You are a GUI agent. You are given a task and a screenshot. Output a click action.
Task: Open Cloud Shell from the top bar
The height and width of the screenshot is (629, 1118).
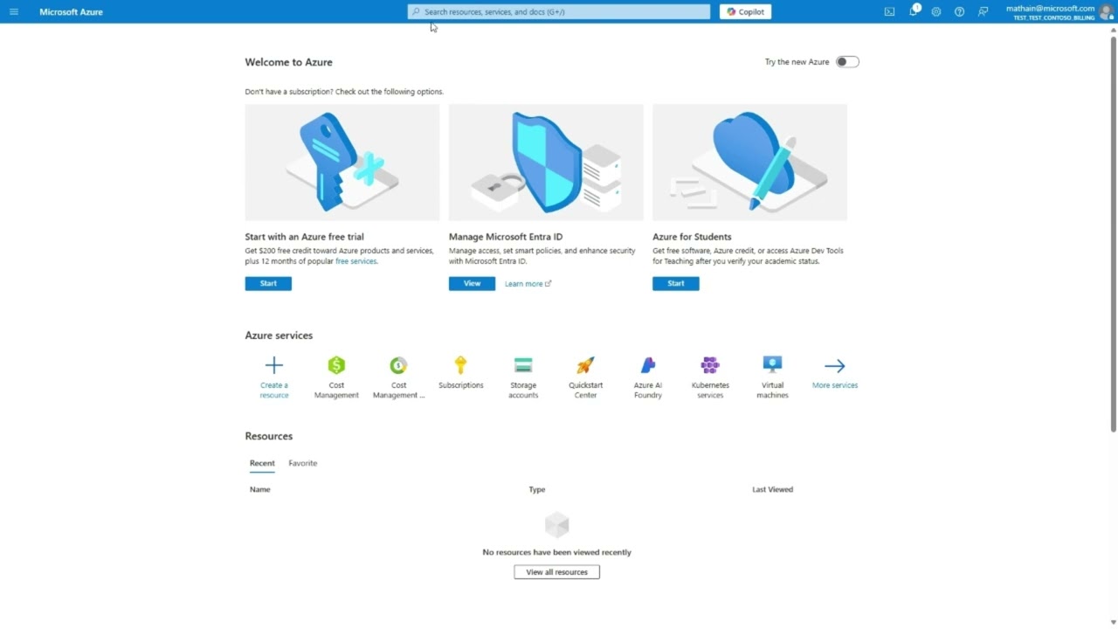pos(889,11)
